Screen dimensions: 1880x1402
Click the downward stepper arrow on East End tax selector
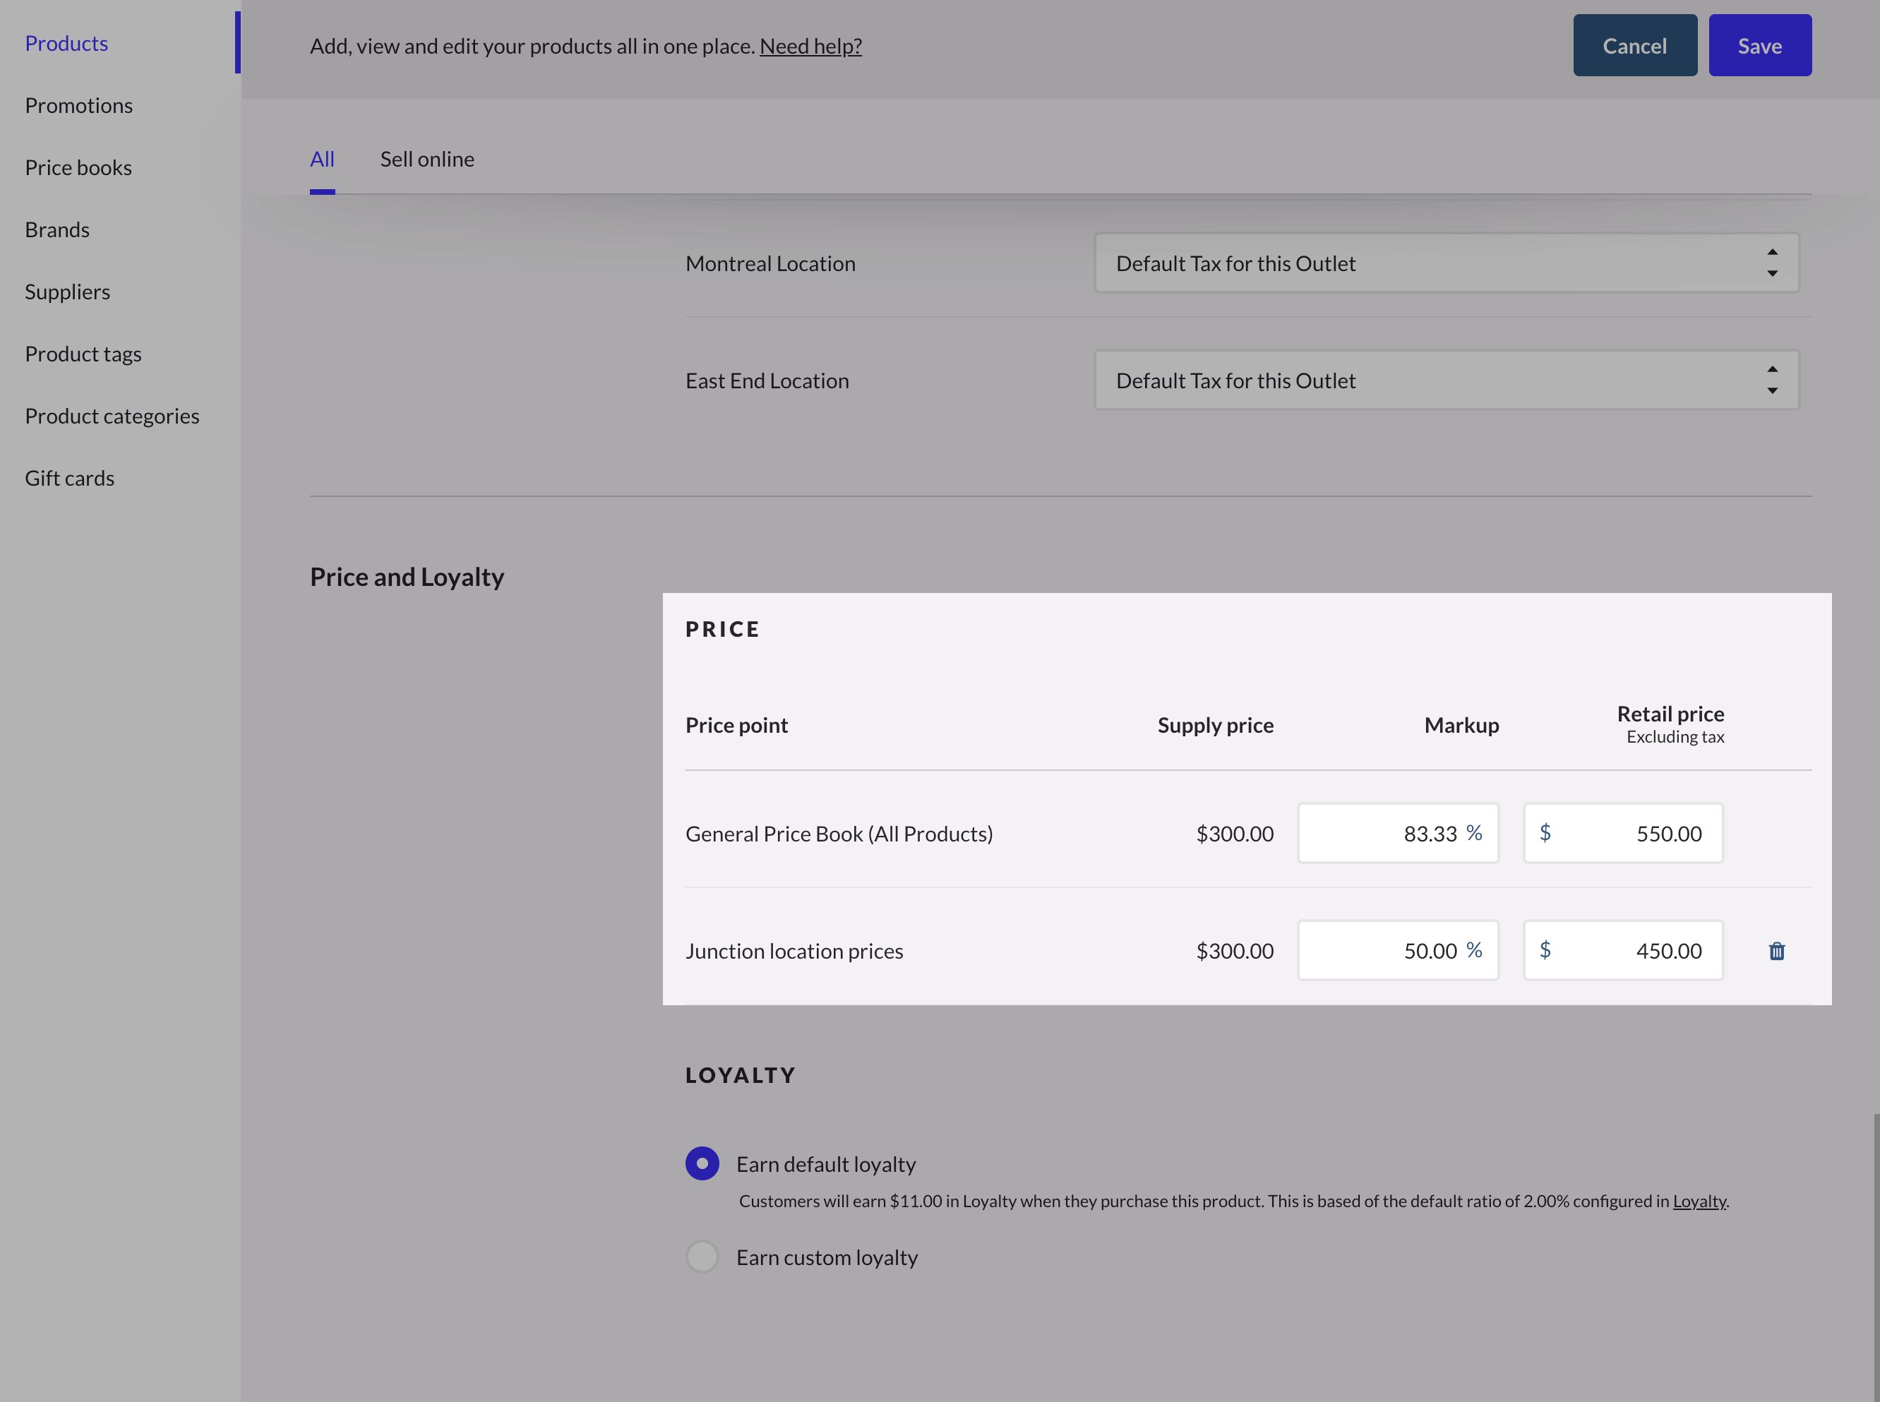tap(1772, 392)
